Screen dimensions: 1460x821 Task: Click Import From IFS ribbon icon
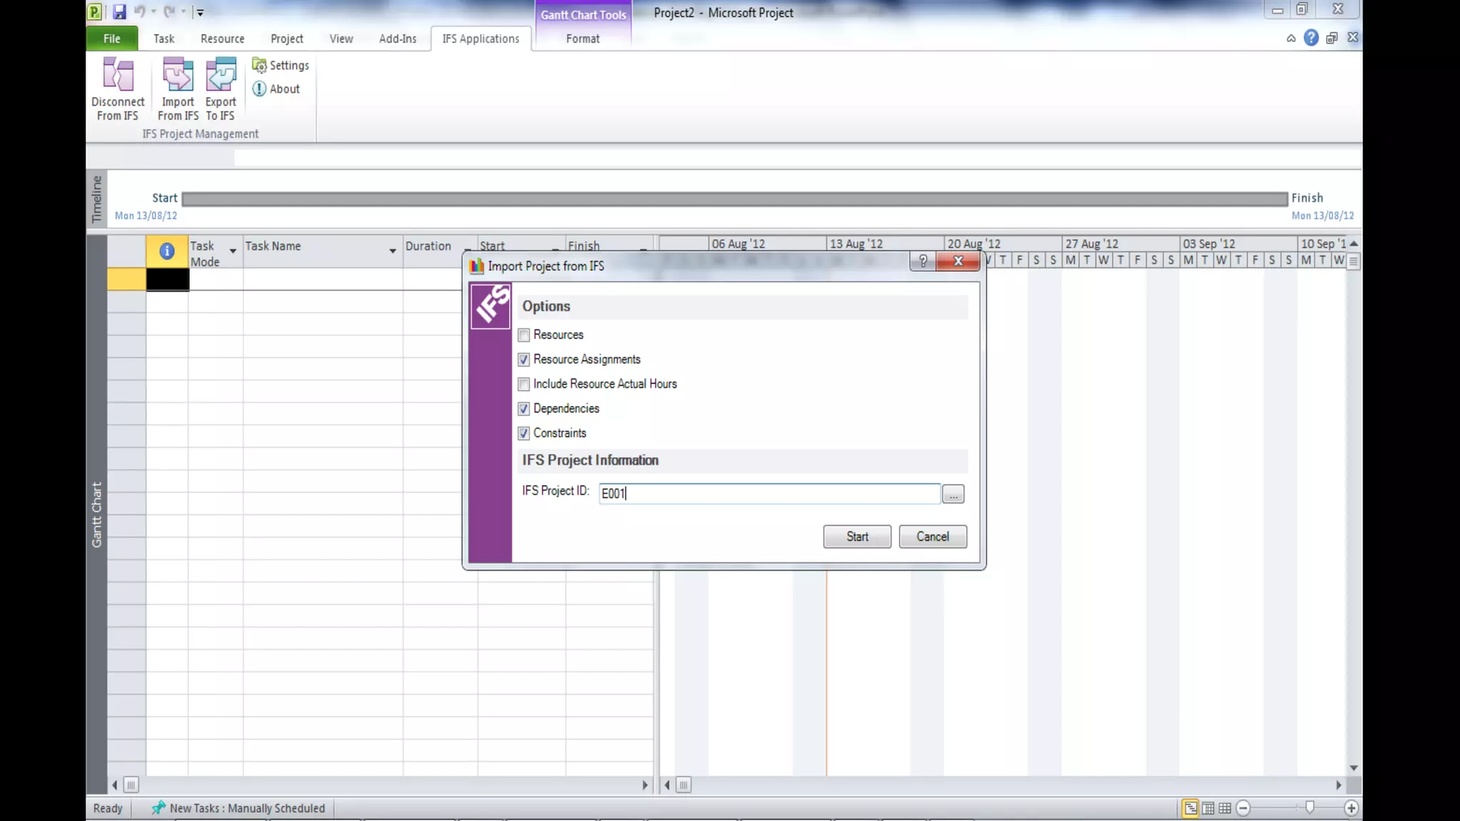click(178, 76)
